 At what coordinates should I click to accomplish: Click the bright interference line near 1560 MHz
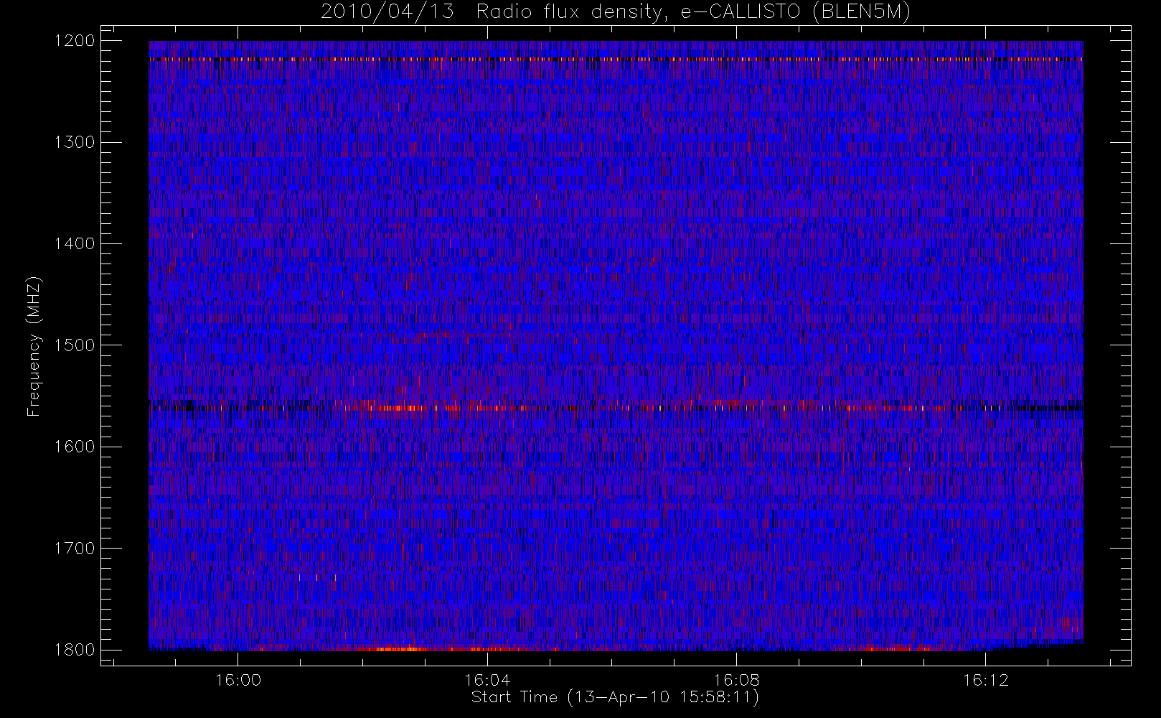[616, 408]
